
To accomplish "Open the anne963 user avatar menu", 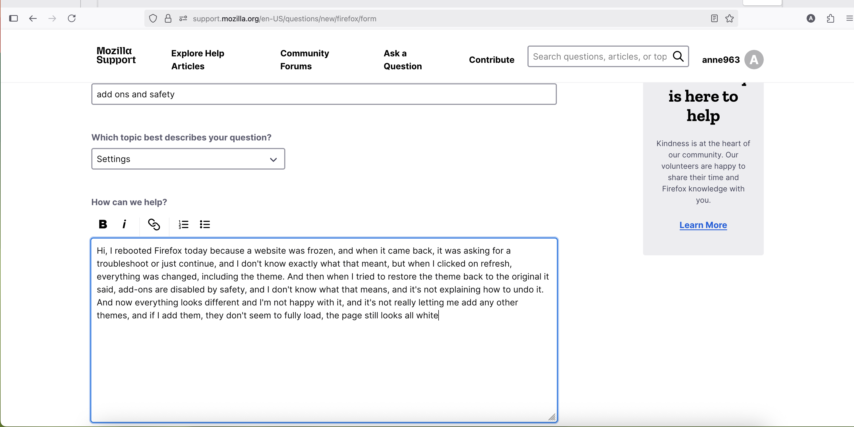I will 754,60.
